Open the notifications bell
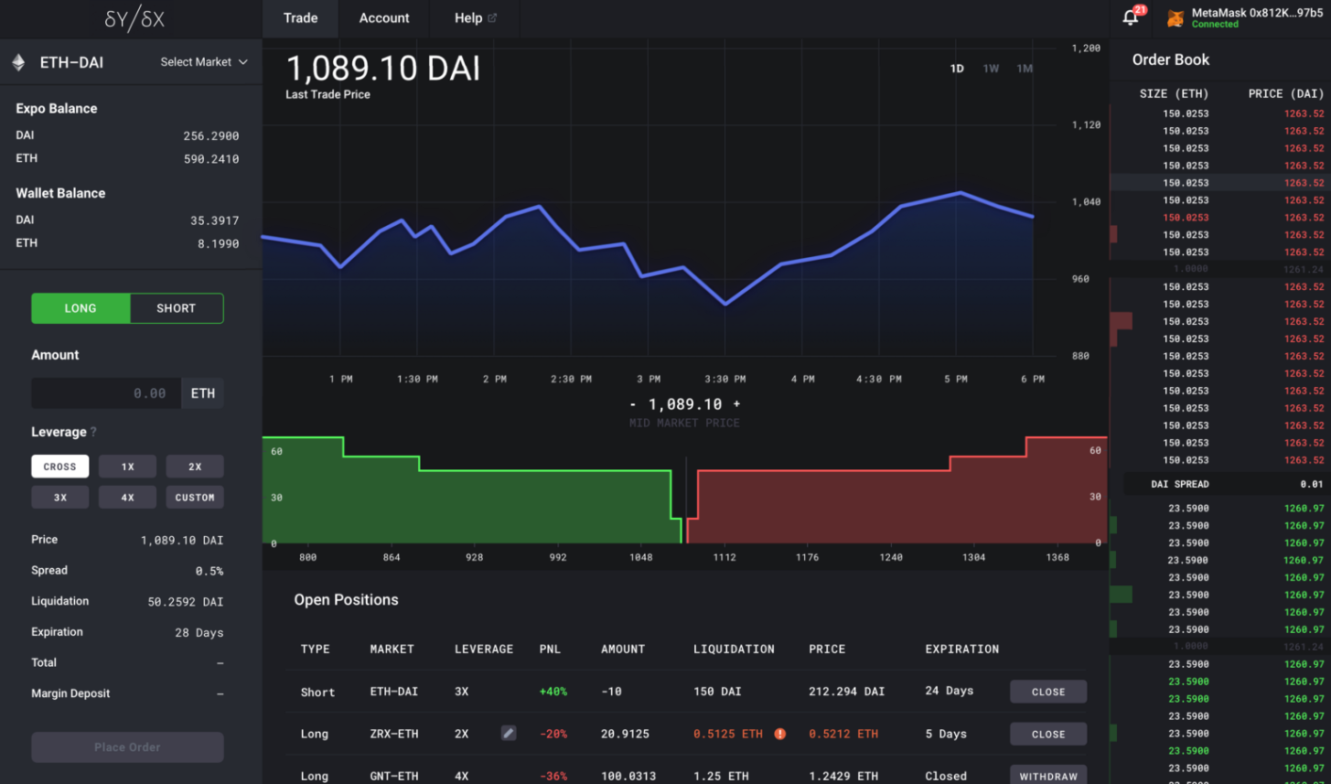The image size is (1331, 784). [1131, 17]
